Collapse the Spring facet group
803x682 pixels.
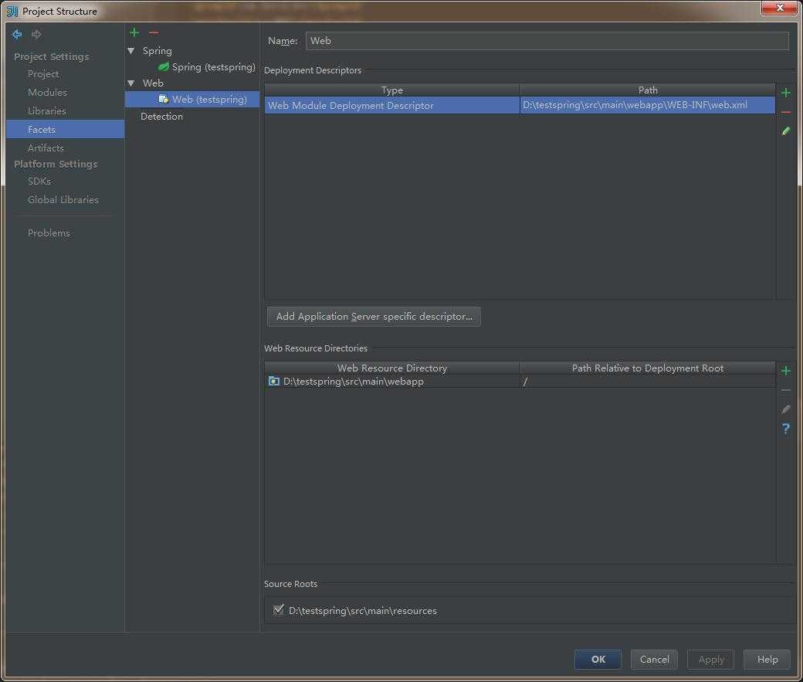131,51
